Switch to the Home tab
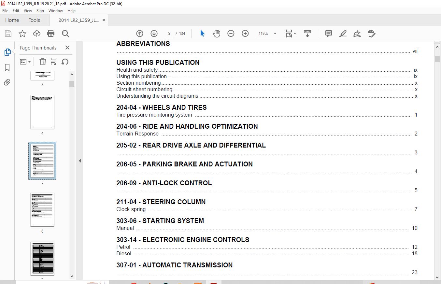The width and height of the screenshot is (441, 284). coord(12,20)
